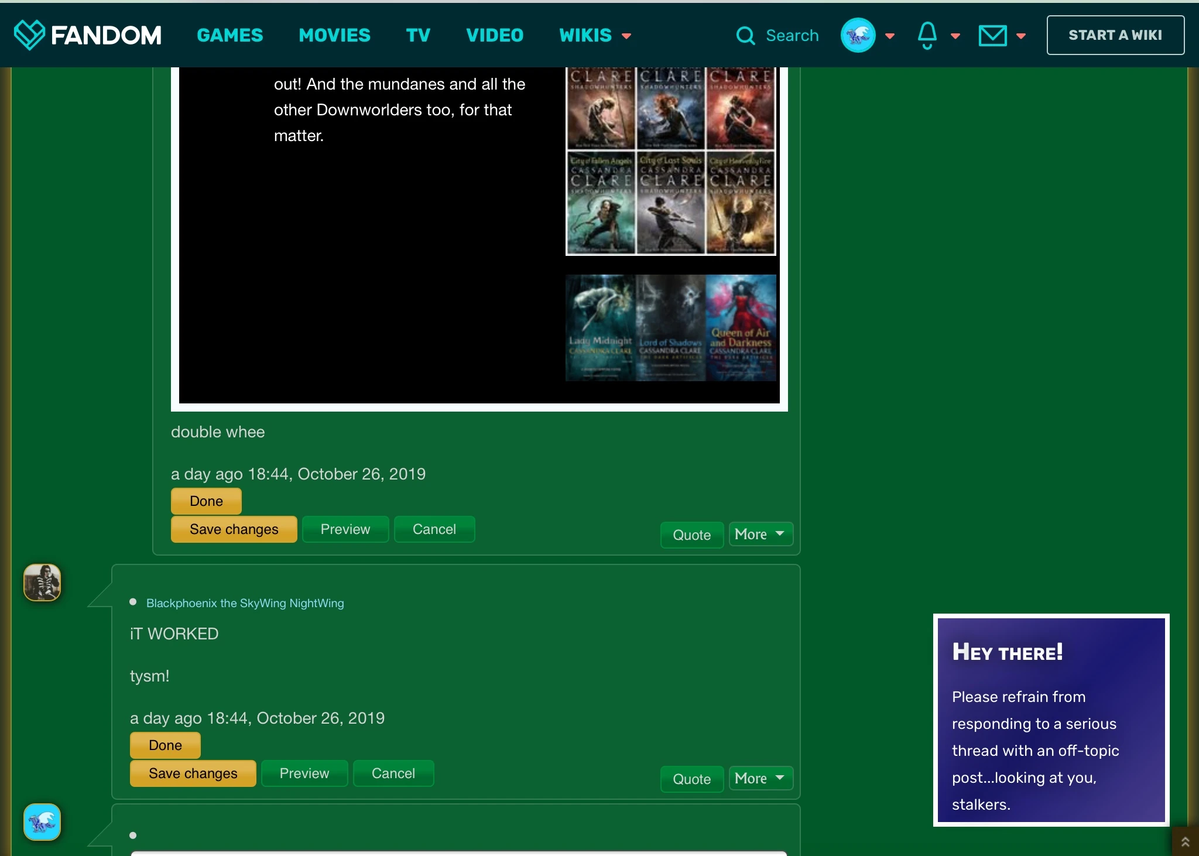This screenshot has width=1199, height=856.
Task: Click the scroll-to-top double chevron icon
Action: (1185, 842)
